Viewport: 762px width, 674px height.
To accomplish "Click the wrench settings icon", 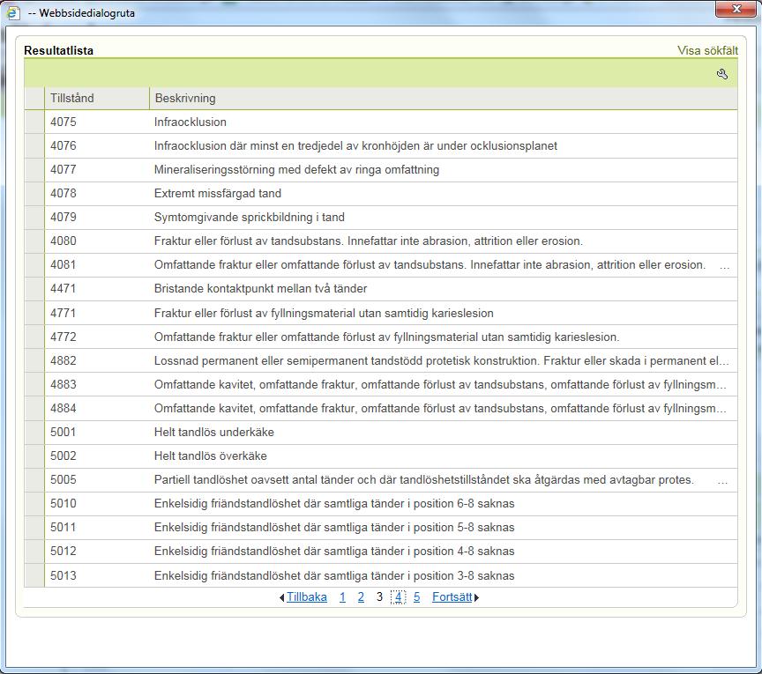I will 721,74.
